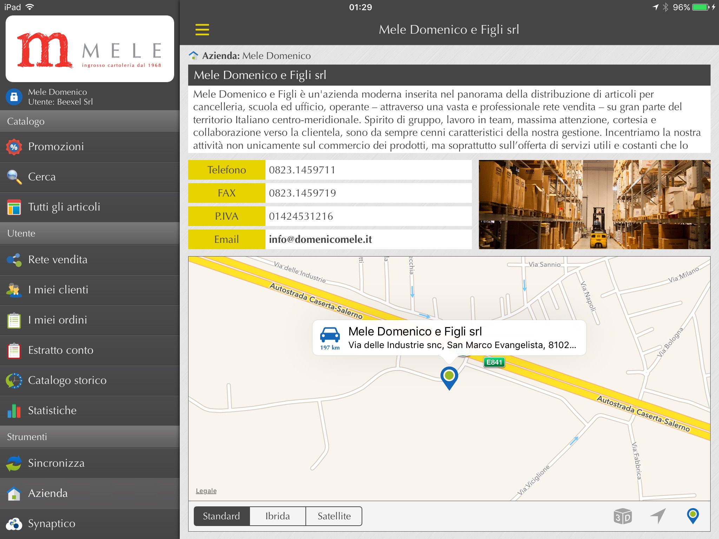Click the Catalogo section header
Viewport: 719px width, 539px height.
coord(90,121)
